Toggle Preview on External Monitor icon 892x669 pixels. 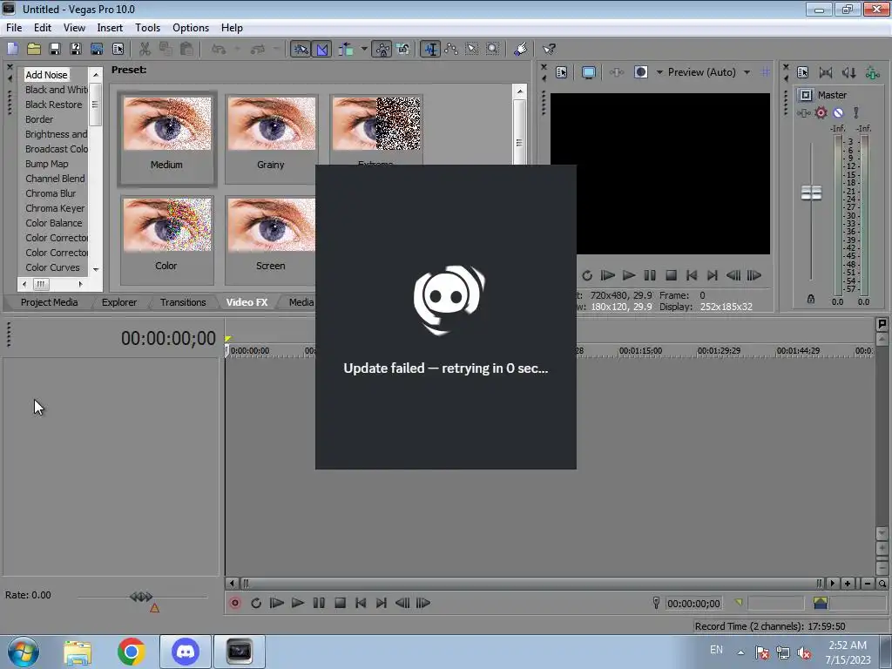[x=589, y=72]
